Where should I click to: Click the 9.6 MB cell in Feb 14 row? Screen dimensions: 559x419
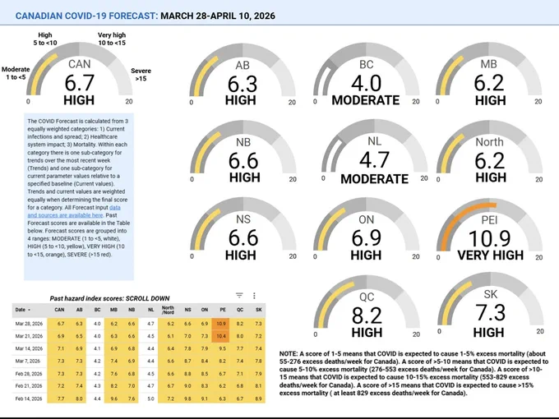click(113, 398)
